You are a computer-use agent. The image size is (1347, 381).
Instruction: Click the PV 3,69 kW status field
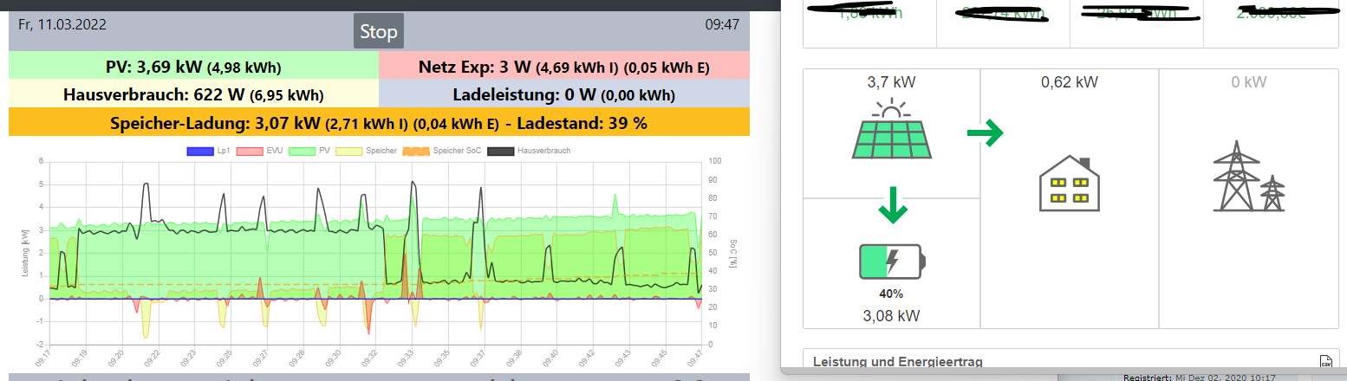pyautogui.click(x=193, y=67)
